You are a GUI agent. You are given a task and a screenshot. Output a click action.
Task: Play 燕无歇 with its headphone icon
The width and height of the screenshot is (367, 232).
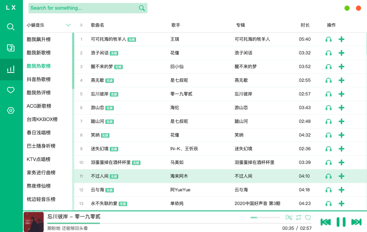click(329, 80)
